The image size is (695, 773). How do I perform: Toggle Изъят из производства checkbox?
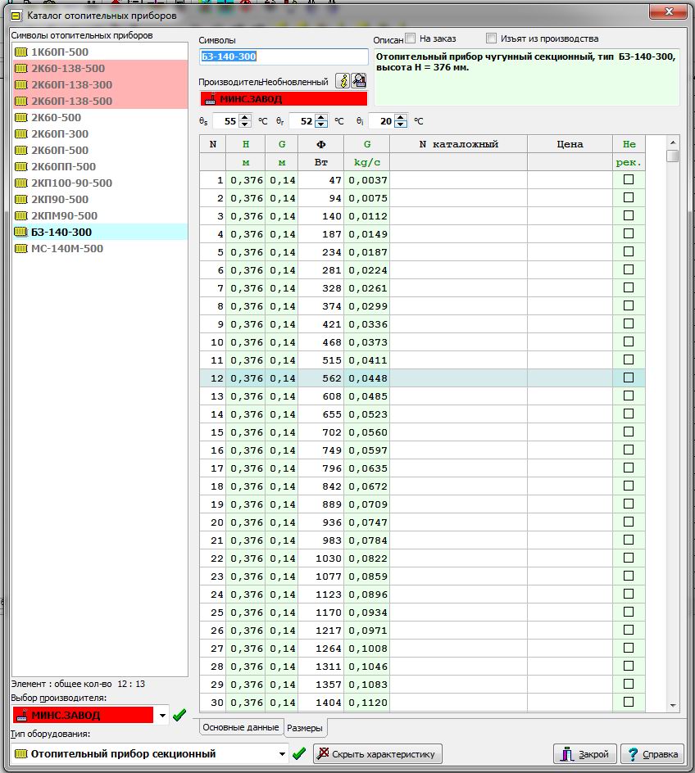pyautogui.click(x=492, y=38)
